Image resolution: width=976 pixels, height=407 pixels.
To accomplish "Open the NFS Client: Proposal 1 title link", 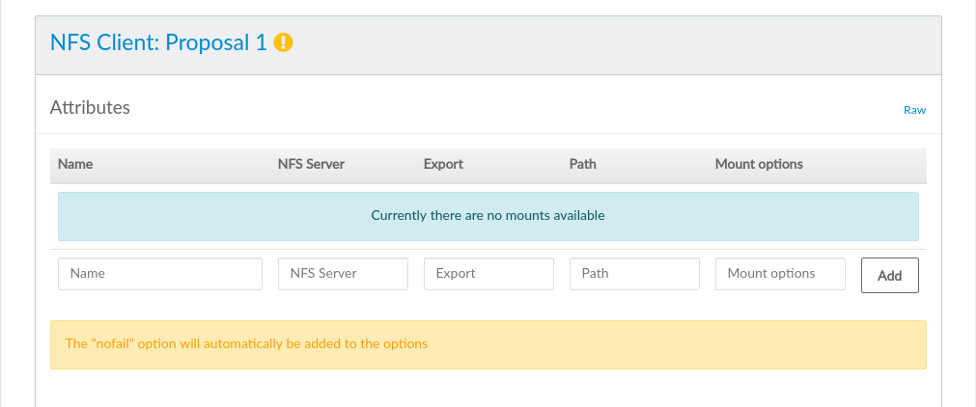I will pyautogui.click(x=157, y=43).
